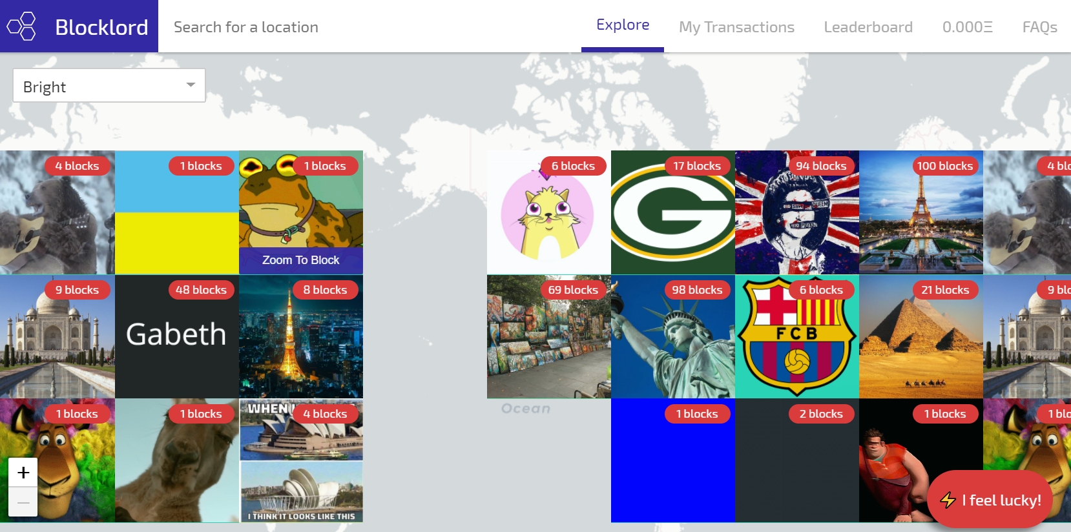Click the Blocklord brand title
This screenshot has height=532, width=1071.
[x=101, y=27]
